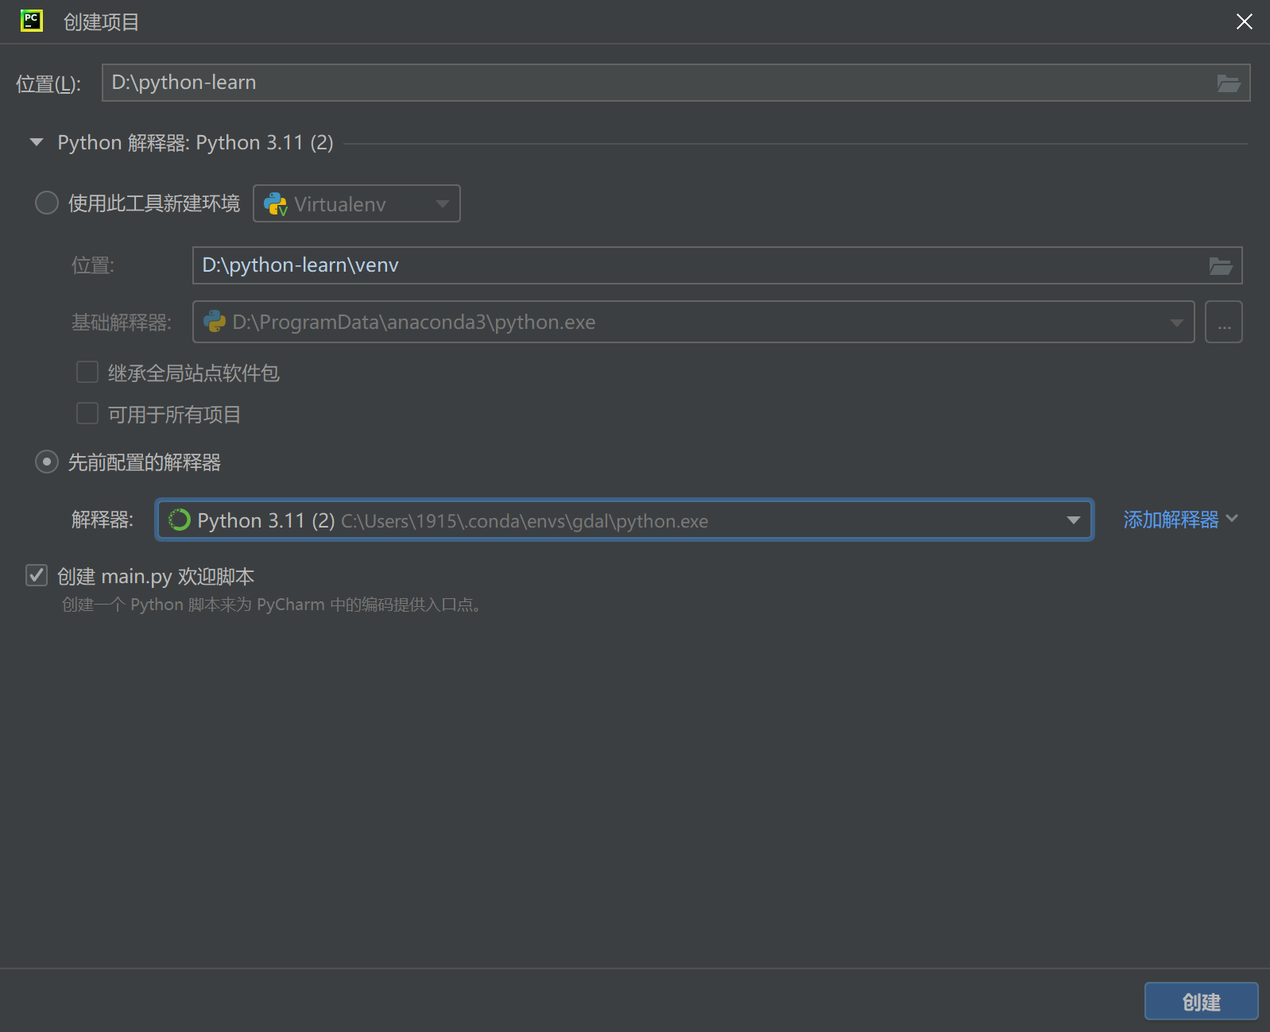Collapse the Python 解释器 section triangle
This screenshot has width=1270, height=1032.
[x=37, y=142]
